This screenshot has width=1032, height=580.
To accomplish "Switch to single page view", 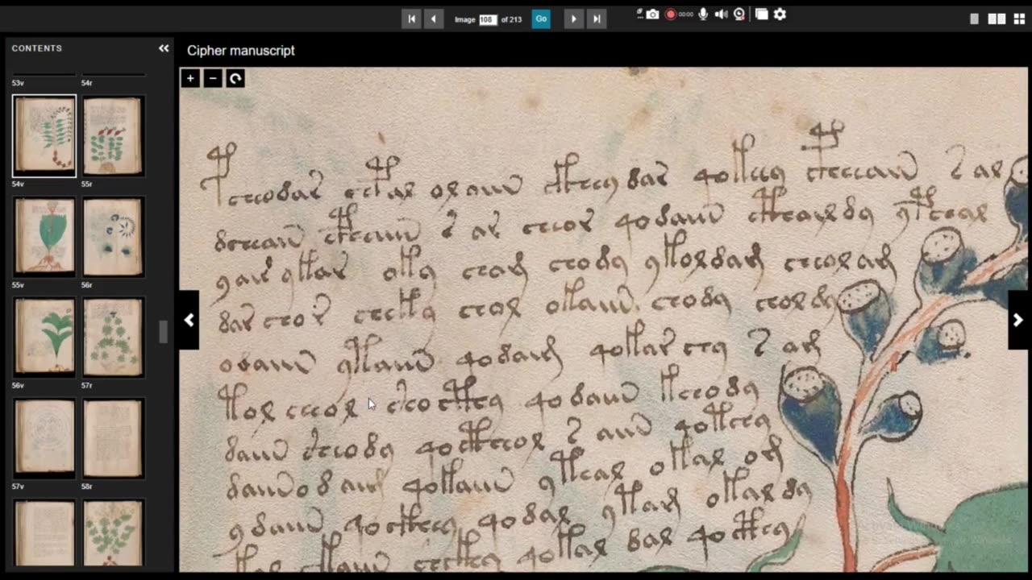I will pyautogui.click(x=974, y=19).
